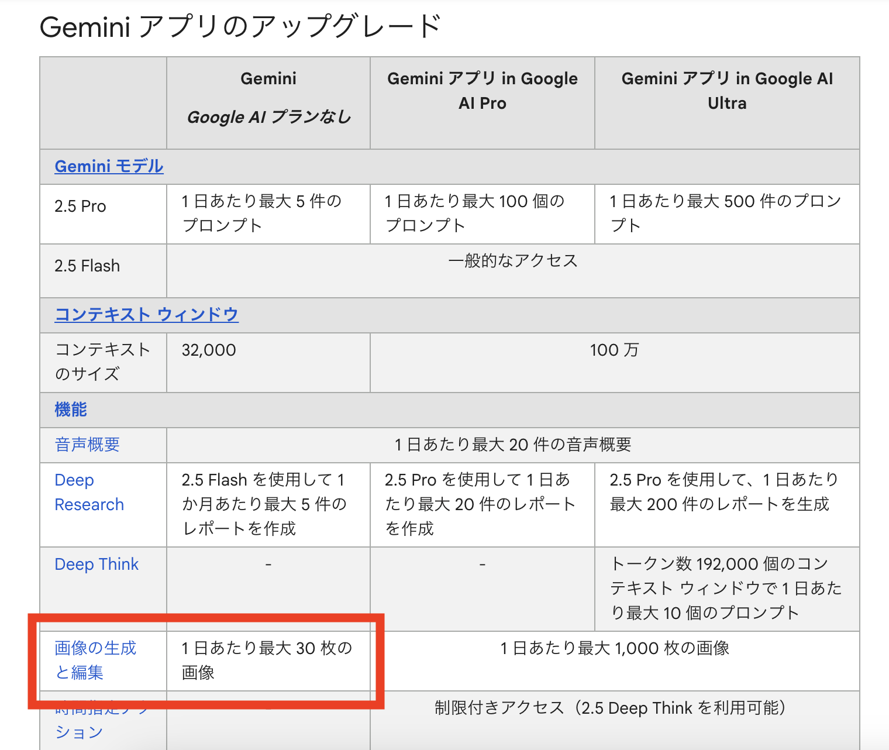Click the Gemini アプリ in Google AI Pro header

coord(483,91)
